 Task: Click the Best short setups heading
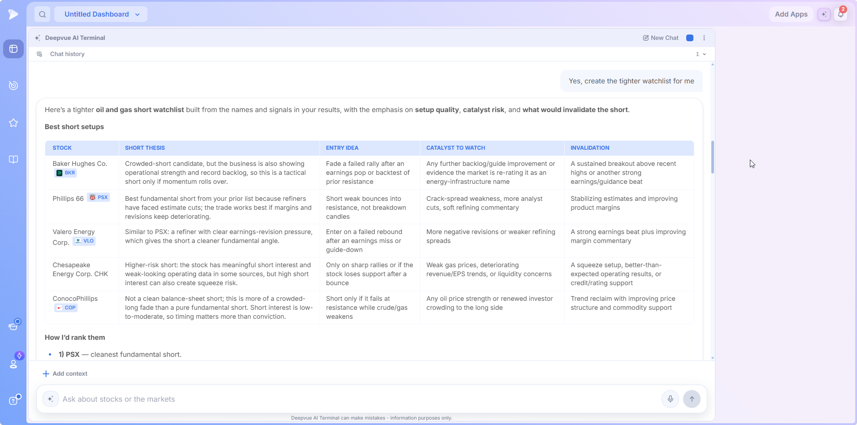click(74, 127)
